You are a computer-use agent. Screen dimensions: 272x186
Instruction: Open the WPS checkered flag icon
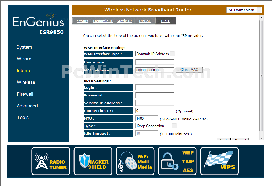coord(220,161)
